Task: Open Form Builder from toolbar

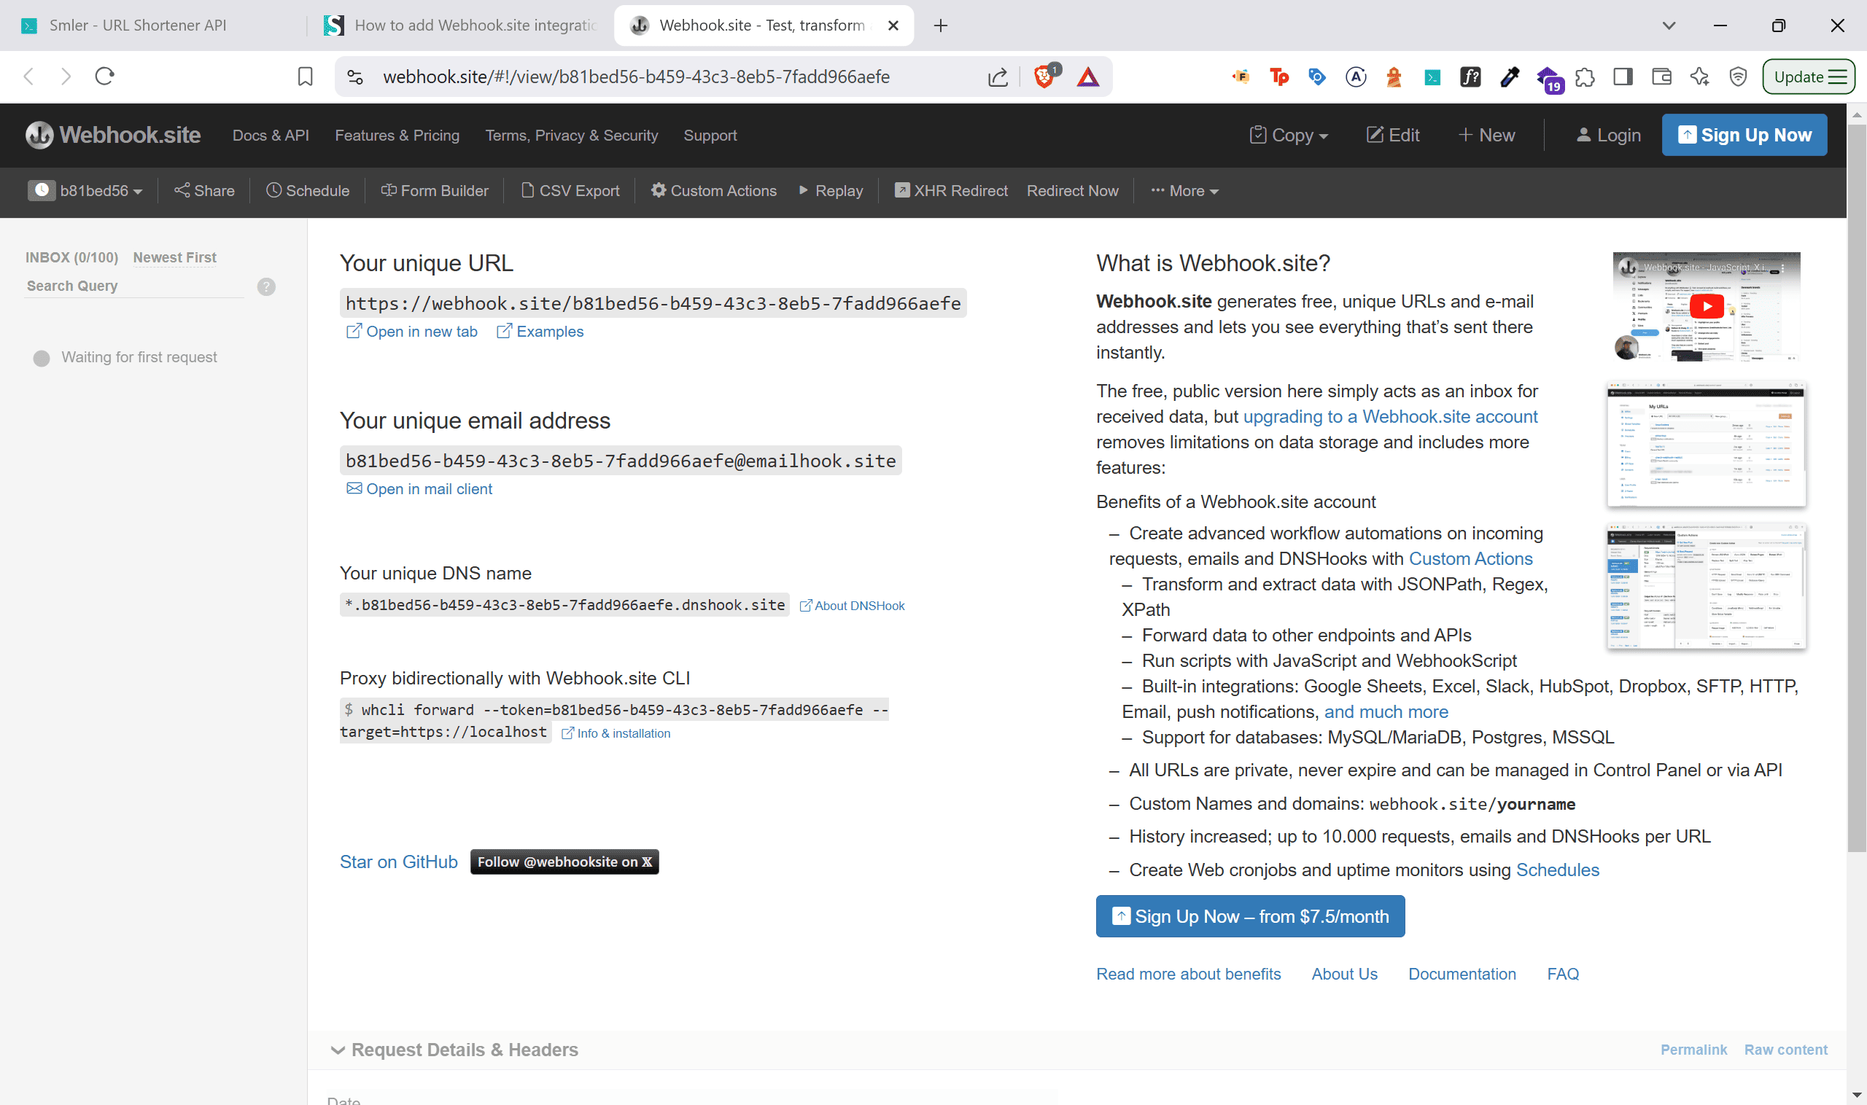Action: coord(435,191)
